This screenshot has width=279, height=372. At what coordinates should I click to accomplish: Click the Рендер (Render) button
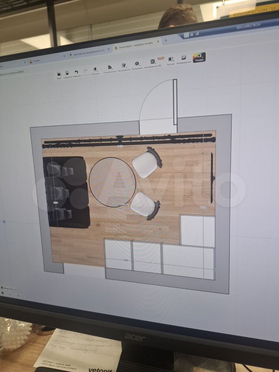click(x=199, y=57)
